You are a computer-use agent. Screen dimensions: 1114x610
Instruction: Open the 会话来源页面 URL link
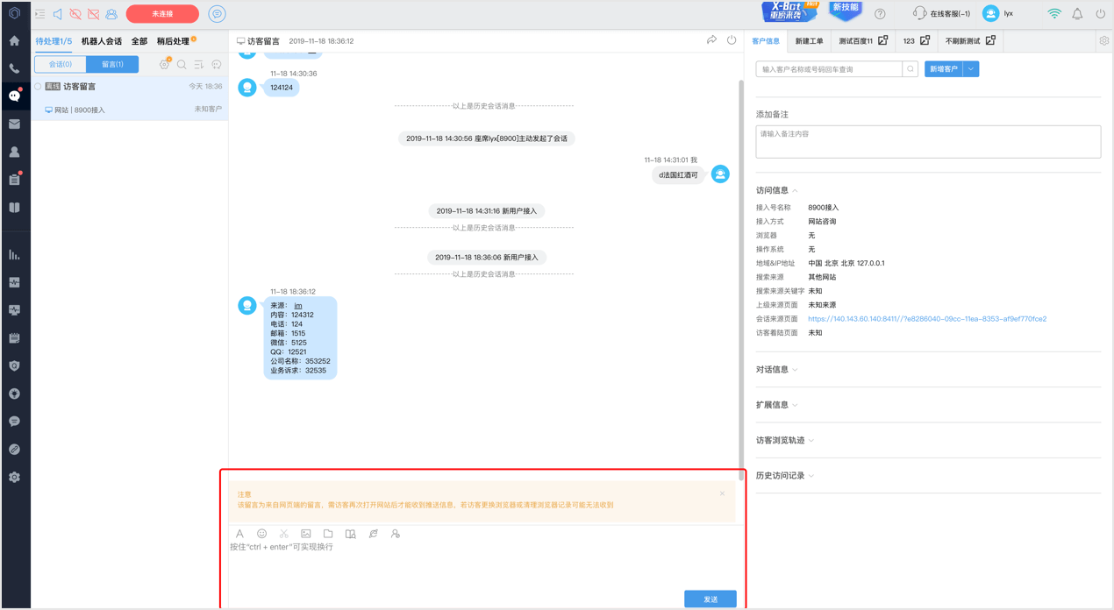pos(927,319)
